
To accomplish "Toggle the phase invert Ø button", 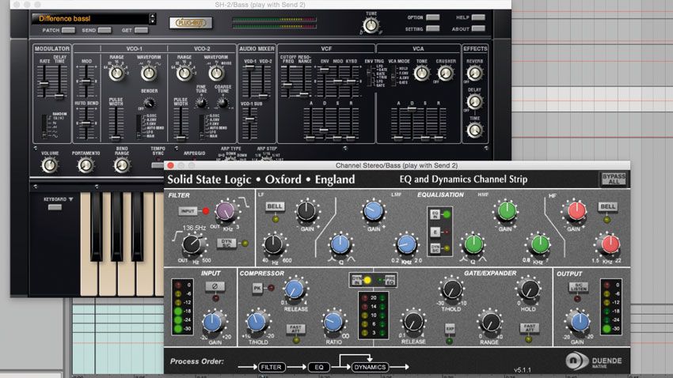I will click(x=215, y=285).
